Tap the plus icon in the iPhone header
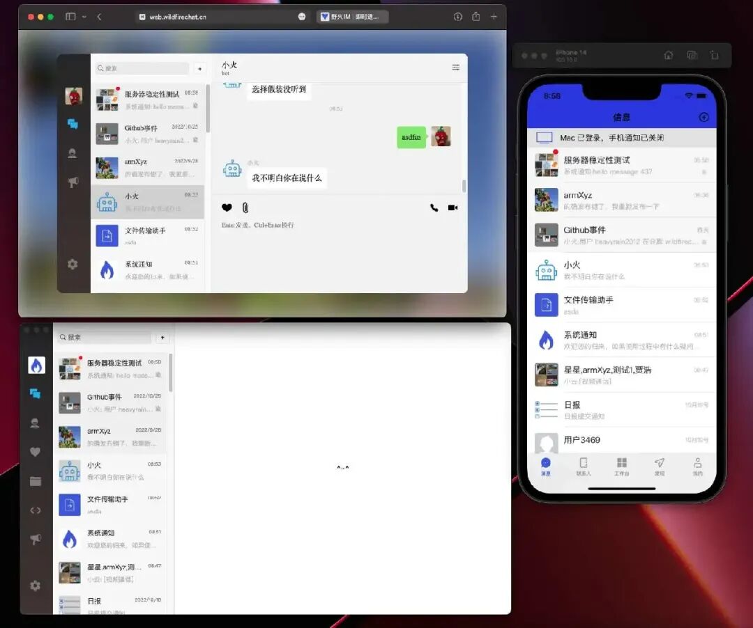 (703, 117)
